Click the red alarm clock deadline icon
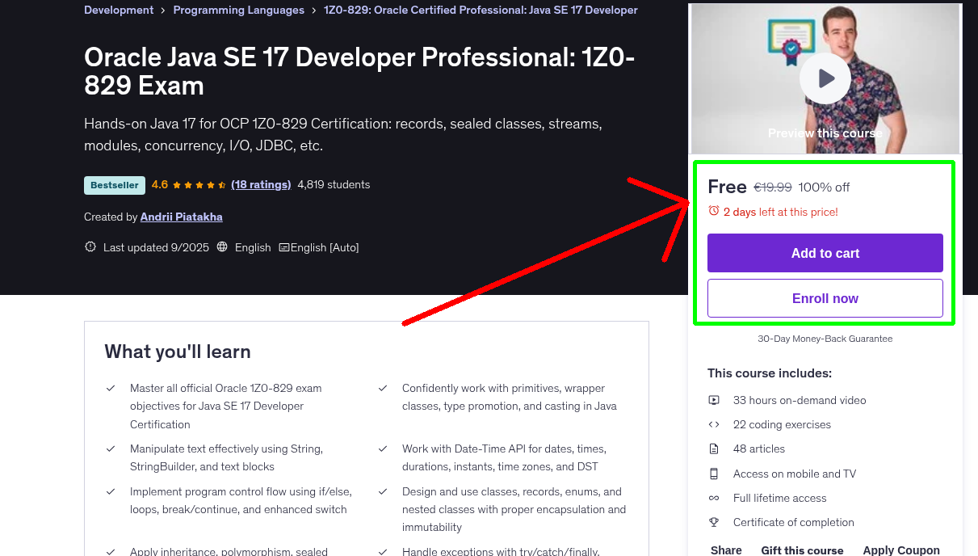The height and width of the screenshot is (556, 978). [713, 210]
